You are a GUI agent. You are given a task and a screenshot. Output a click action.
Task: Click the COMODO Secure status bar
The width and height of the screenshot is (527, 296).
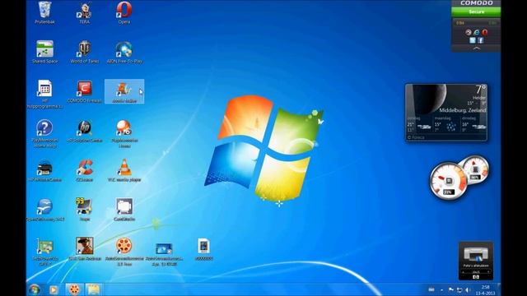coord(476,12)
